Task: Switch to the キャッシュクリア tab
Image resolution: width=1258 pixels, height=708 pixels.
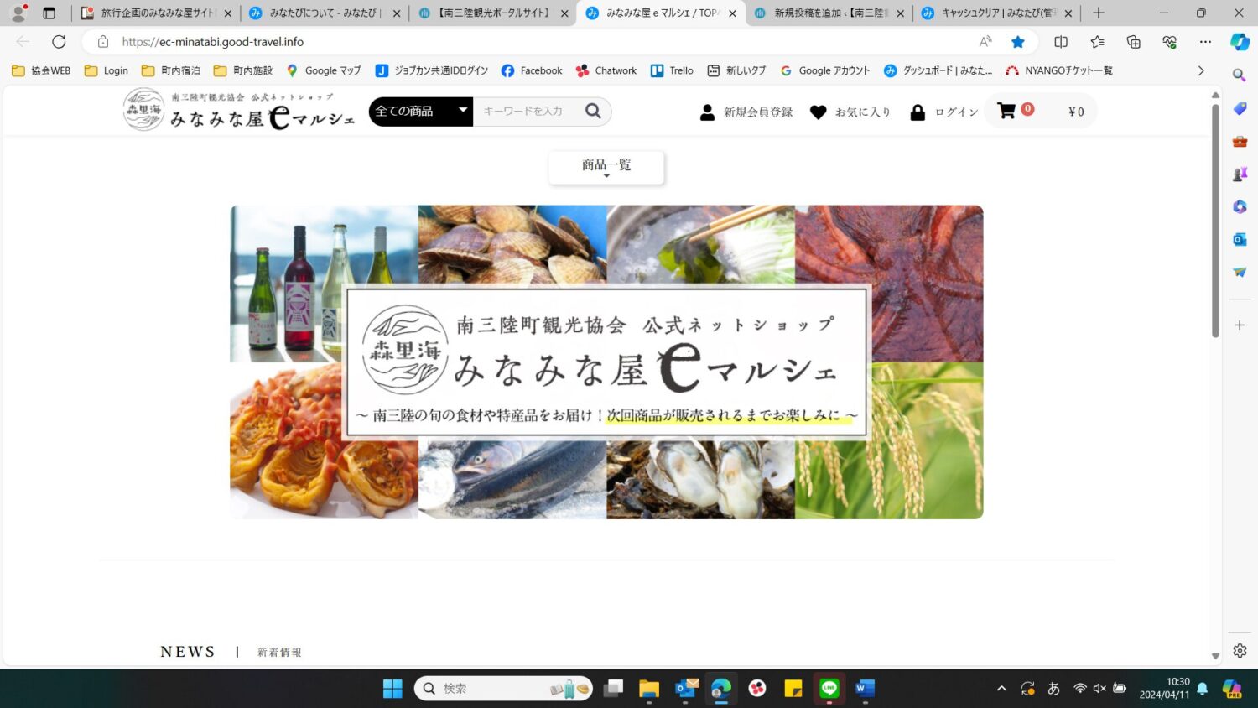Action: (994, 13)
